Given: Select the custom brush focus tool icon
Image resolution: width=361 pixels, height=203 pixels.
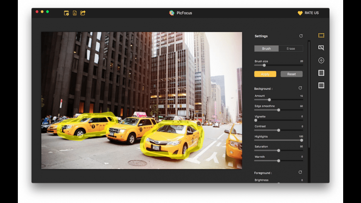Looking at the screenshot, I should click(x=321, y=48).
